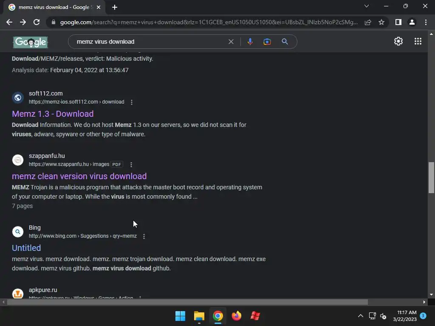
Task: Share this page icon in address bar
Action: [368, 22]
